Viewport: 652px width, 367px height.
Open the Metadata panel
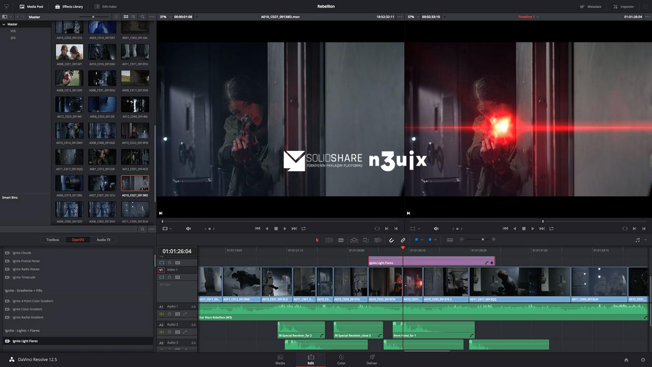590,7
